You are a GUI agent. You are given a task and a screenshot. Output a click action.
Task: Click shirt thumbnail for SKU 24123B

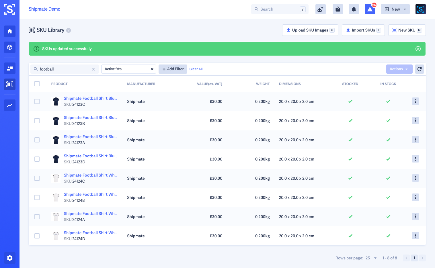point(56,121)
